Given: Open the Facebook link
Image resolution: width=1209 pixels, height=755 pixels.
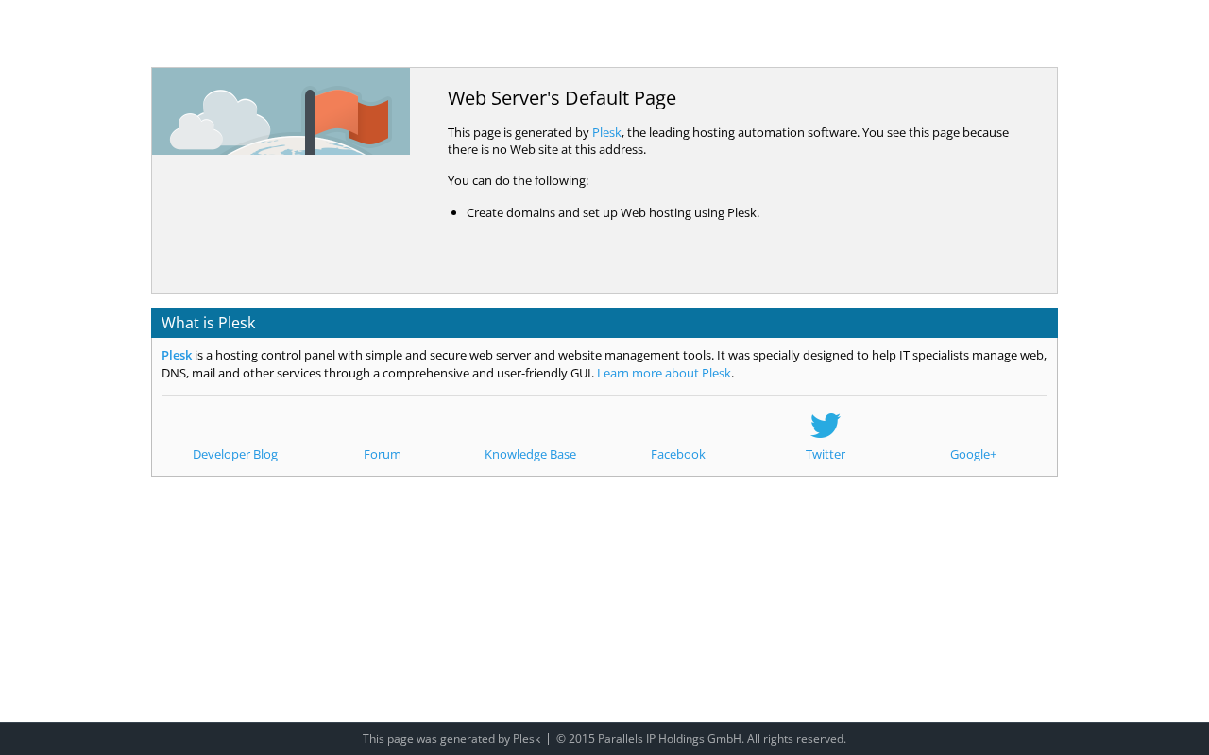Looking at the screenshot, I should [x=678, y=454].
